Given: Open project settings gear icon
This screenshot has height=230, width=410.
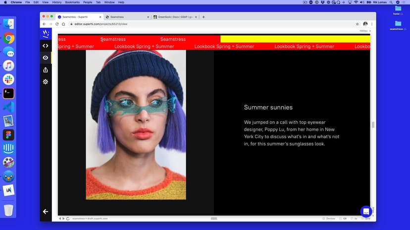Looking at the screenshot, I should click(x=46, y=81).
